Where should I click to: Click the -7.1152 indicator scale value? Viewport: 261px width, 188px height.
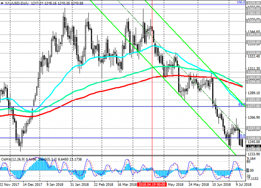253,179
